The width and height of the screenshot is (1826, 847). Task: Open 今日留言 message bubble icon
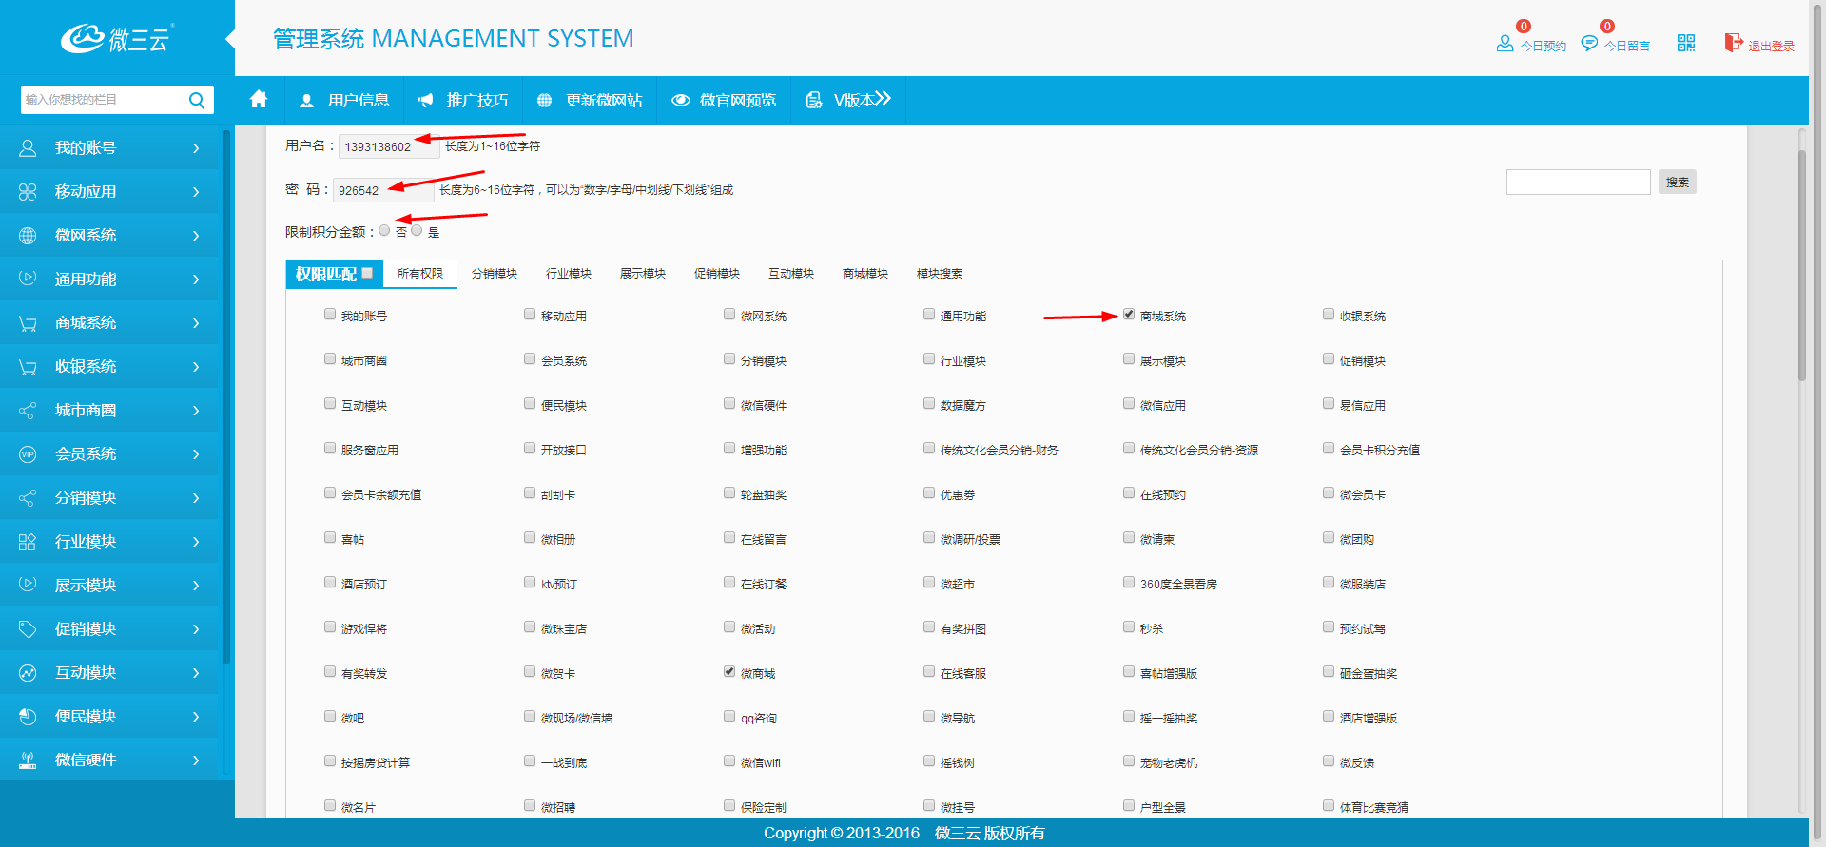[1588, 44]
